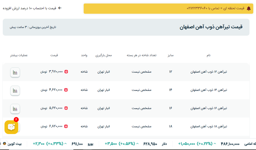Open تیرآهن 18 ذوب آهن اصفهان link
The image size is (256, 150).
coord(209,126)
